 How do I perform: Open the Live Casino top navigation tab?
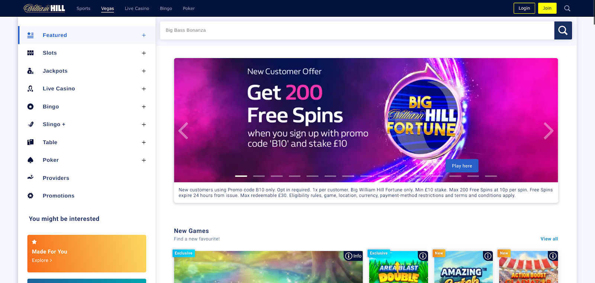pos(137,8)
